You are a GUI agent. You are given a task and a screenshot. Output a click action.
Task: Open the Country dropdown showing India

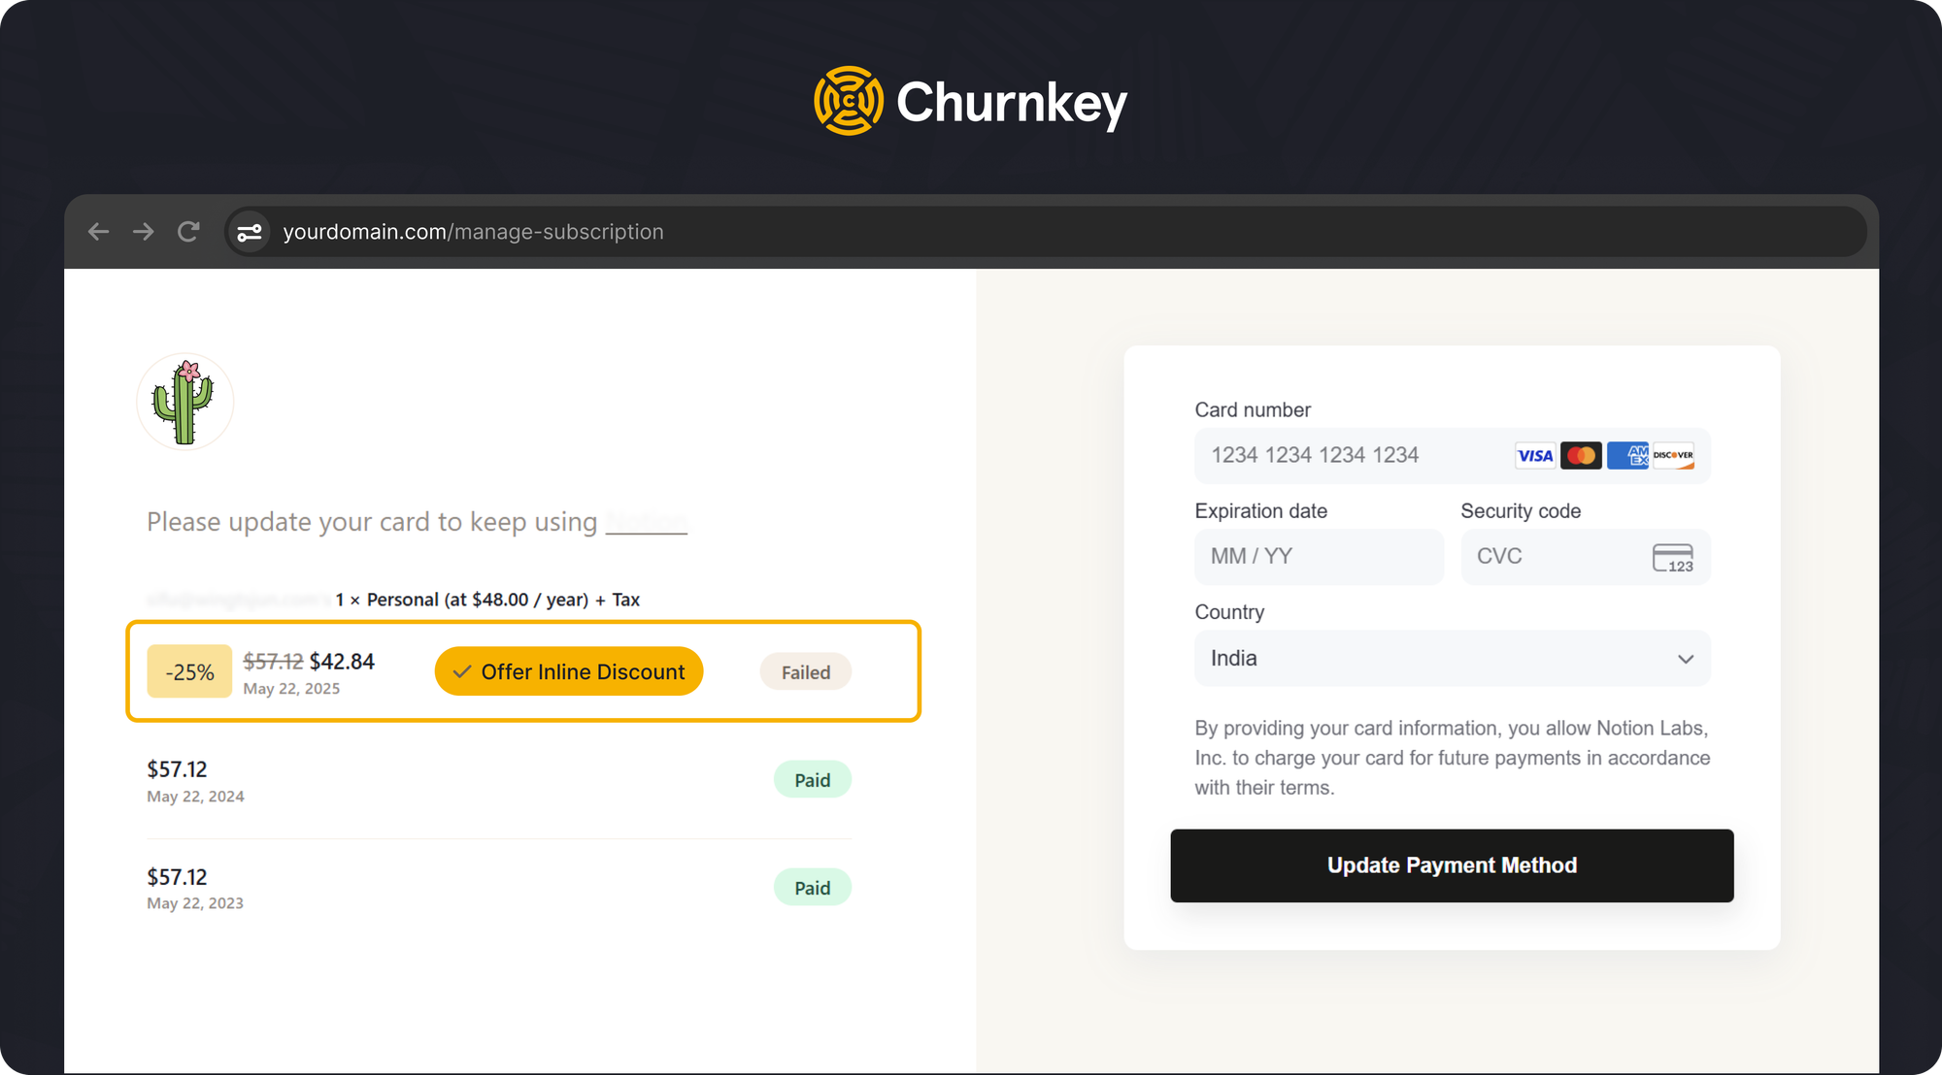pyautogui.click(x=1452, y=659)
